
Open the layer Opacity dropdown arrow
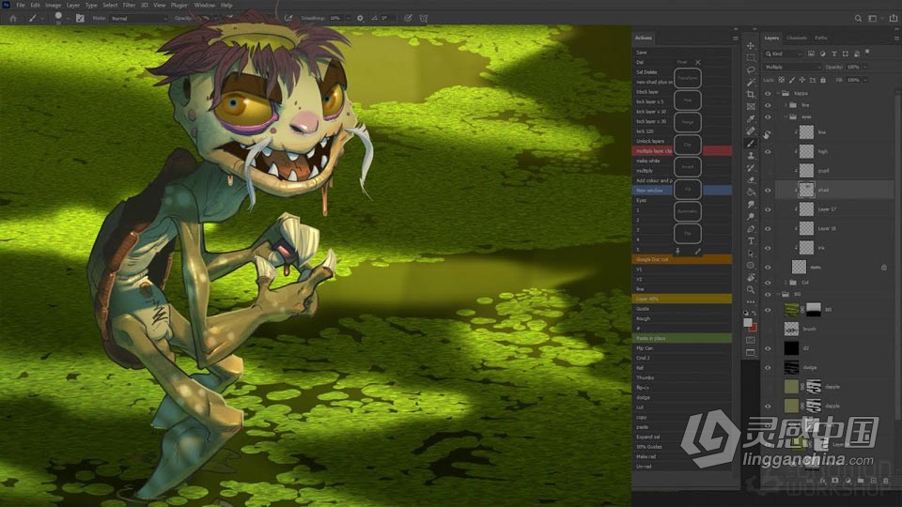coord(865,68)
